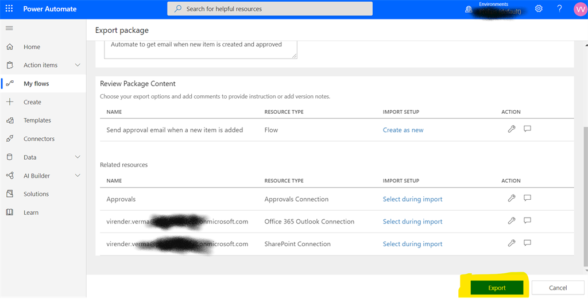Viewport: 588px width, 302px height.
Task: Click the Data cylinder icon
Action: pyautogui.click(x=10, y=157)
